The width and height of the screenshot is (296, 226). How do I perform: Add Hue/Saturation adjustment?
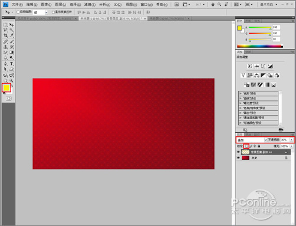coord(250,76)
